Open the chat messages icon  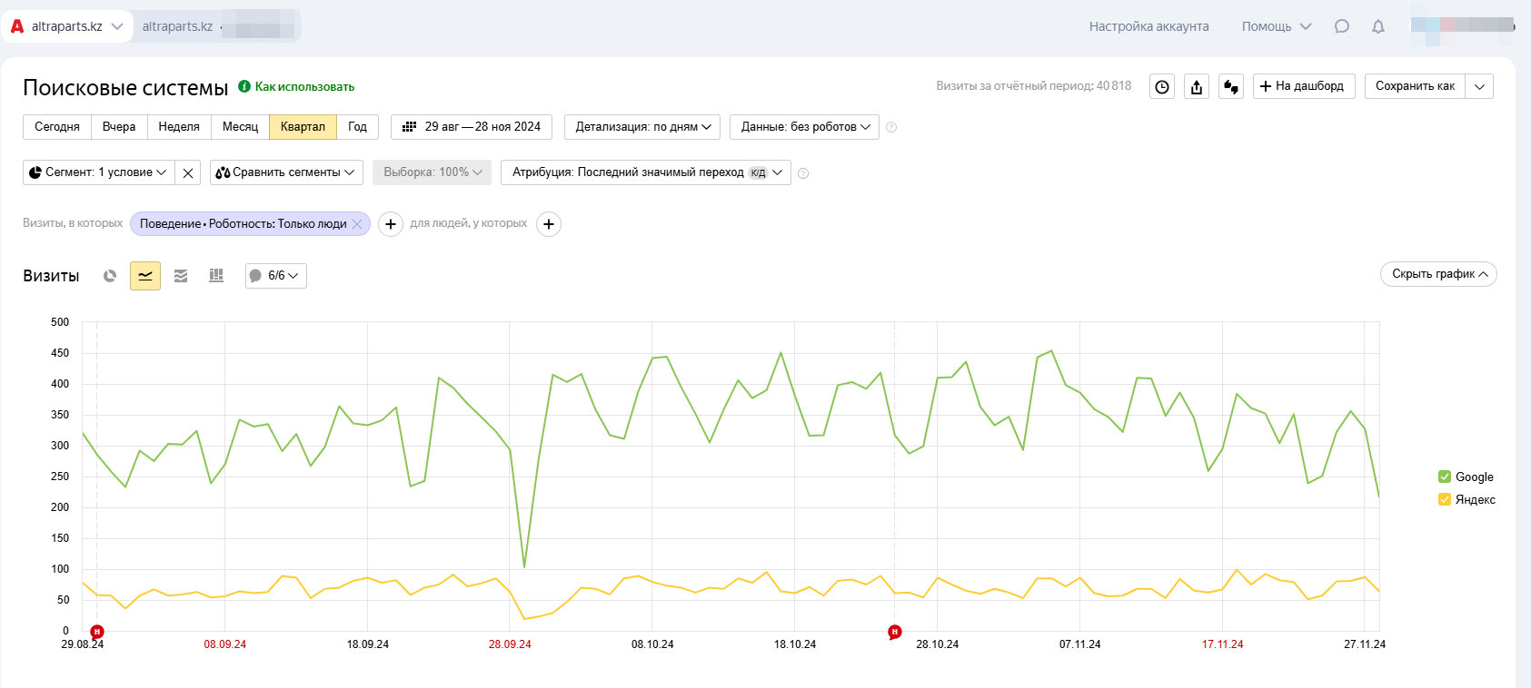(x=1342, y=26)
